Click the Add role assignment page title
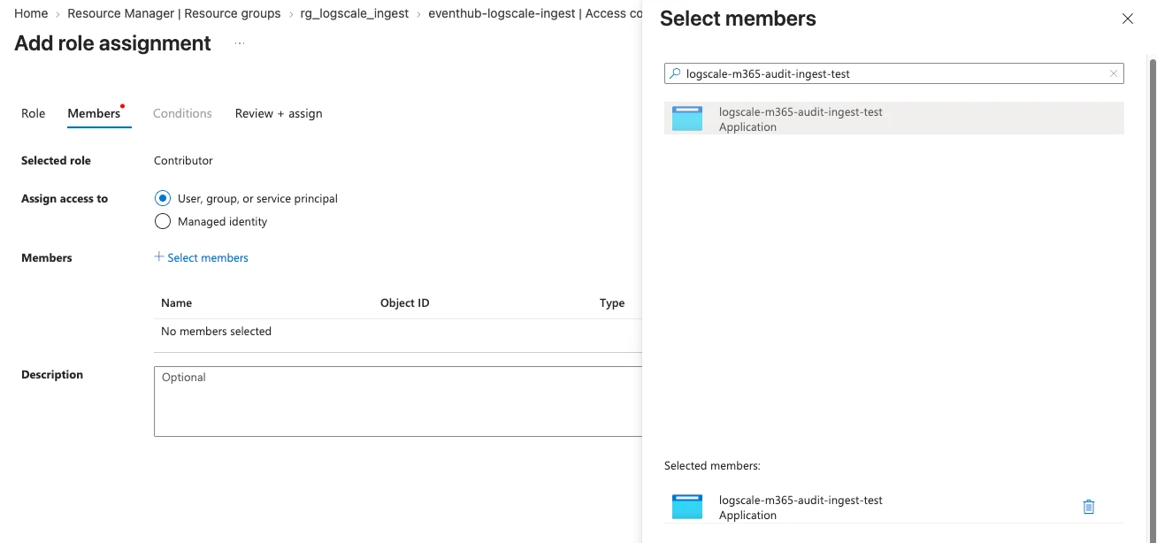Screen dimensions: 1157x543 [x=112, y=43]
